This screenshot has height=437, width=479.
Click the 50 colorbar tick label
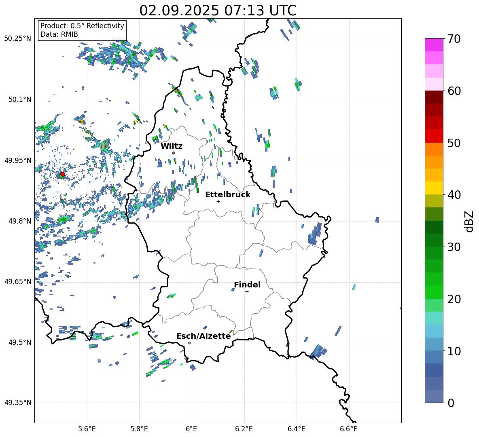454,143
